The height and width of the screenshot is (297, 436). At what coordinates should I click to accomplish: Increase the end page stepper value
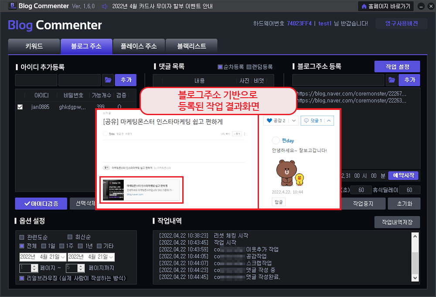pyautogui.click(x=81, y=266)
